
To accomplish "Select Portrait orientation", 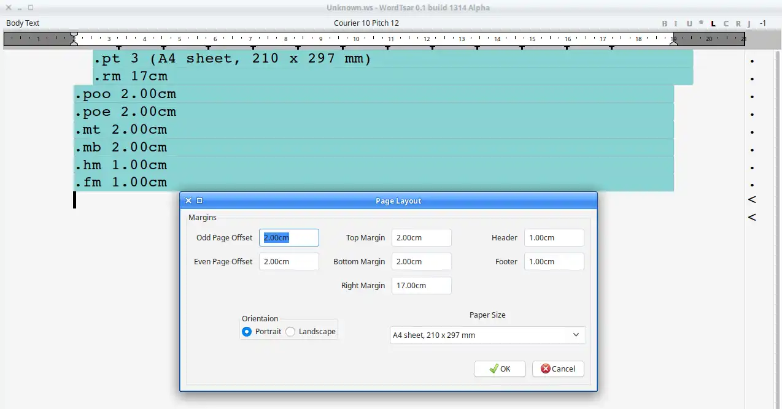I will pyautogui.click(x=247, y=332).
